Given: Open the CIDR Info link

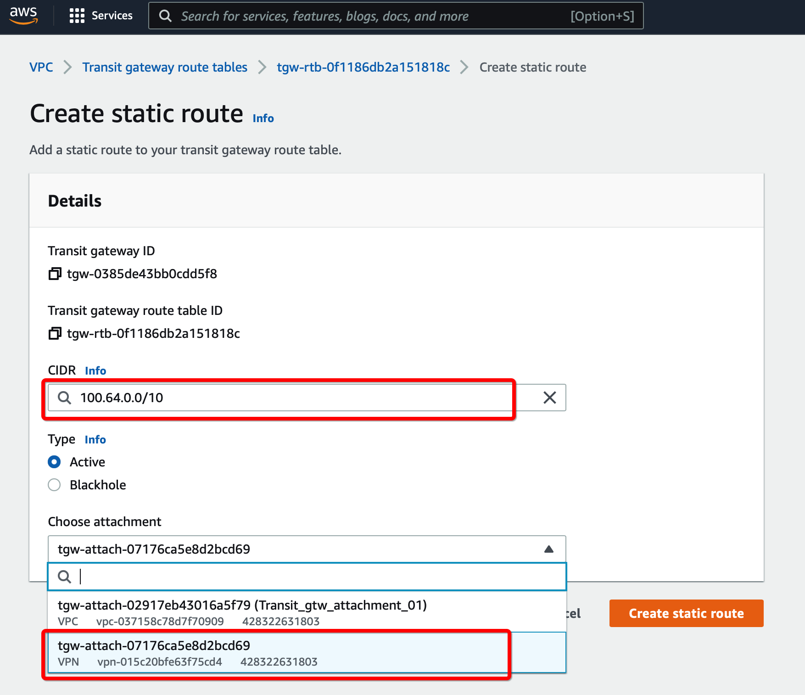Looking at the screenshot, I should click(95, 370).
